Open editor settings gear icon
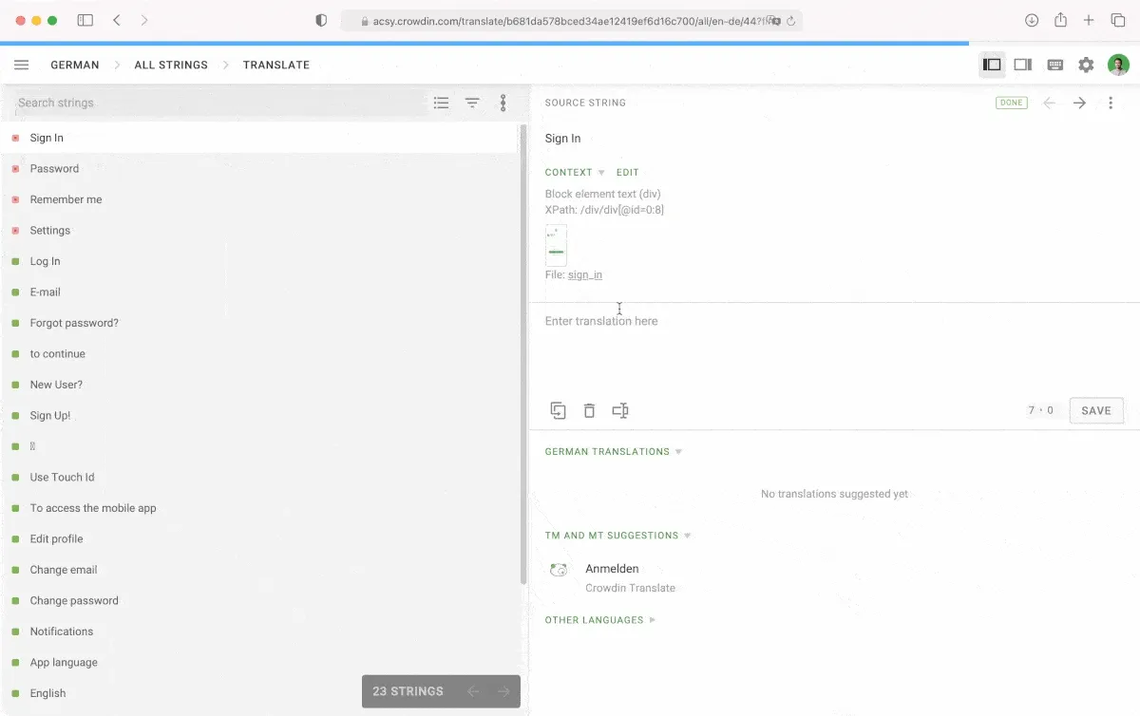This screenshot has height=716, width=1140. [x=1086, y=65]
